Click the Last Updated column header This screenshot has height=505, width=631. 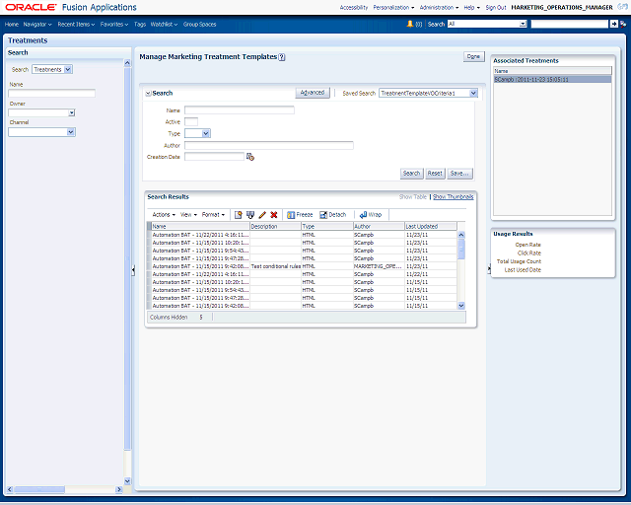click(431, 226)
